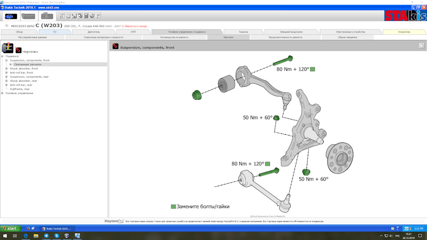Click the XP green start button
The height and width of the screenshot is (240, 427).
[10, 228]
